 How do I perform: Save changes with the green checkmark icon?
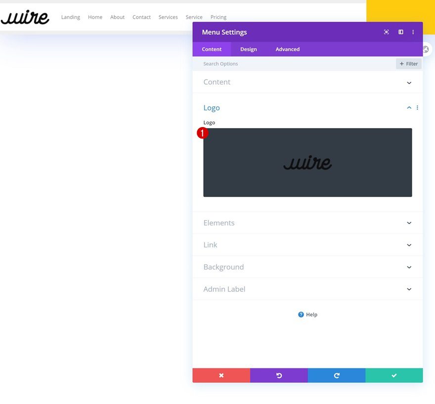394,375
